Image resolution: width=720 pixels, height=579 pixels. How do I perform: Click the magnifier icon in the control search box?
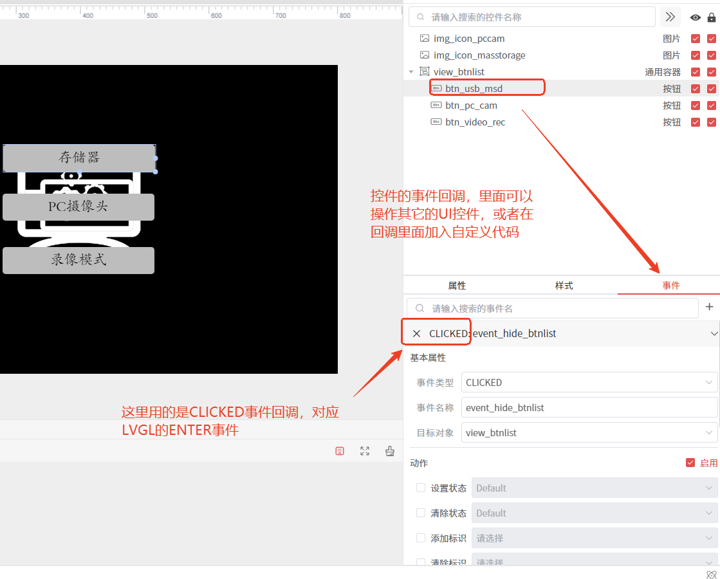pos(421,17)
